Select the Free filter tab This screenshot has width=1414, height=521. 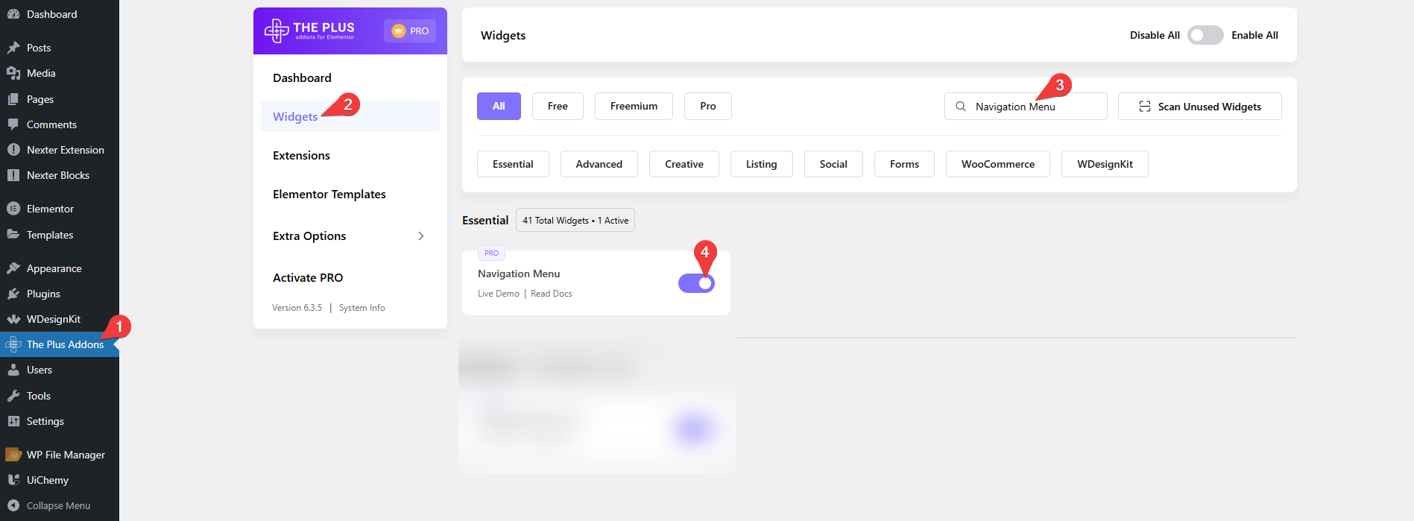click(x=558, y=106)
